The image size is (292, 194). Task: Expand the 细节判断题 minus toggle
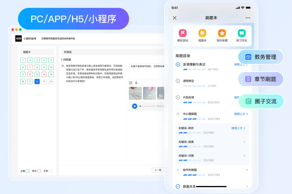(178, 170)
